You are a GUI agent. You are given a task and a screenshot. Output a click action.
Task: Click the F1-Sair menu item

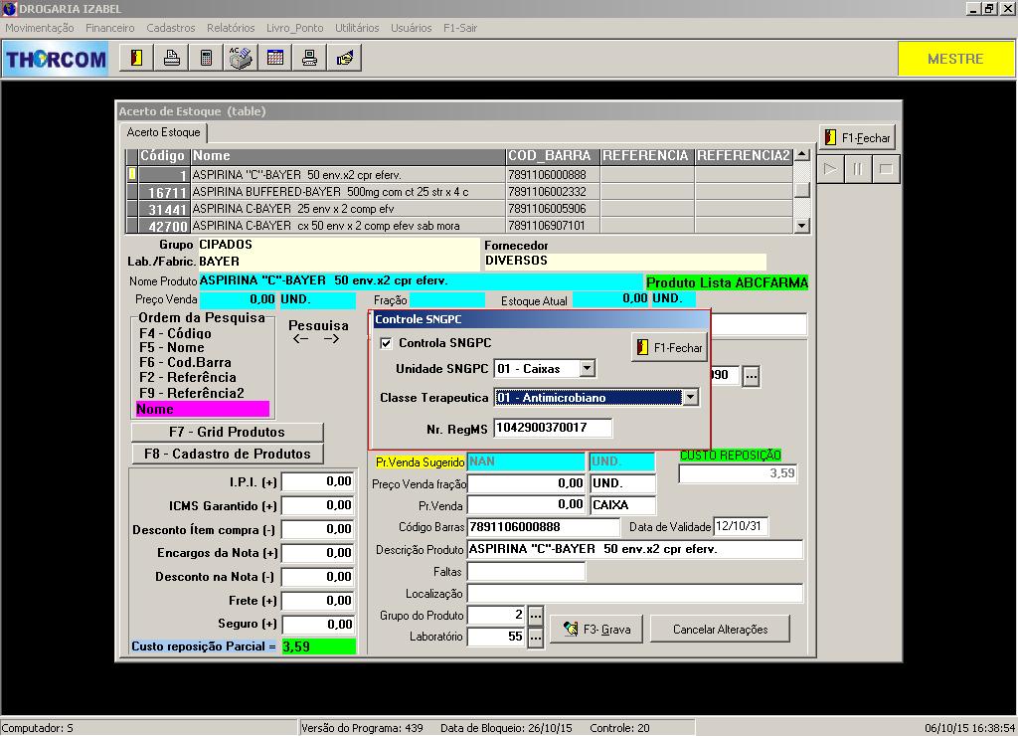click(x=460, y=28)
